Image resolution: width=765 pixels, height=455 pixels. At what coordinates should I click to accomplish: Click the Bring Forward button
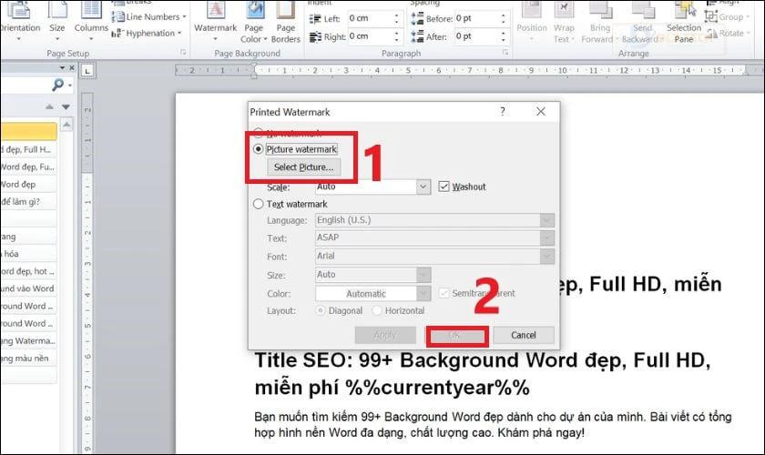point(599,22)
